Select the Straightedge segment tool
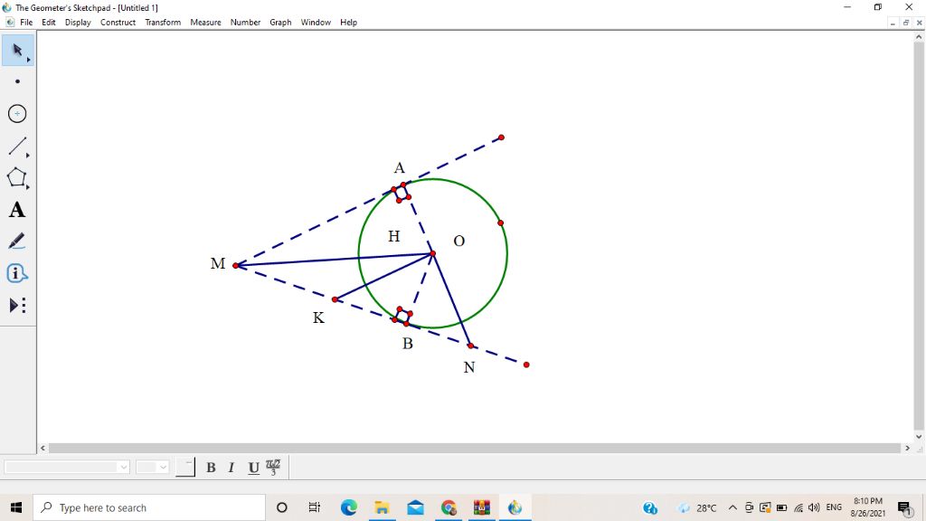Screen dimensions: 926x521 [x=18, y=146]
